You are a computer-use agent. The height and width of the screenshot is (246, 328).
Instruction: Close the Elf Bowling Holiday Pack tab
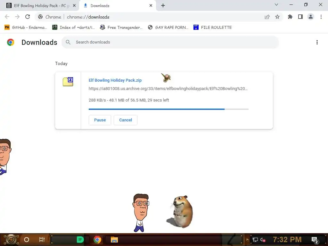pos(74,6)
